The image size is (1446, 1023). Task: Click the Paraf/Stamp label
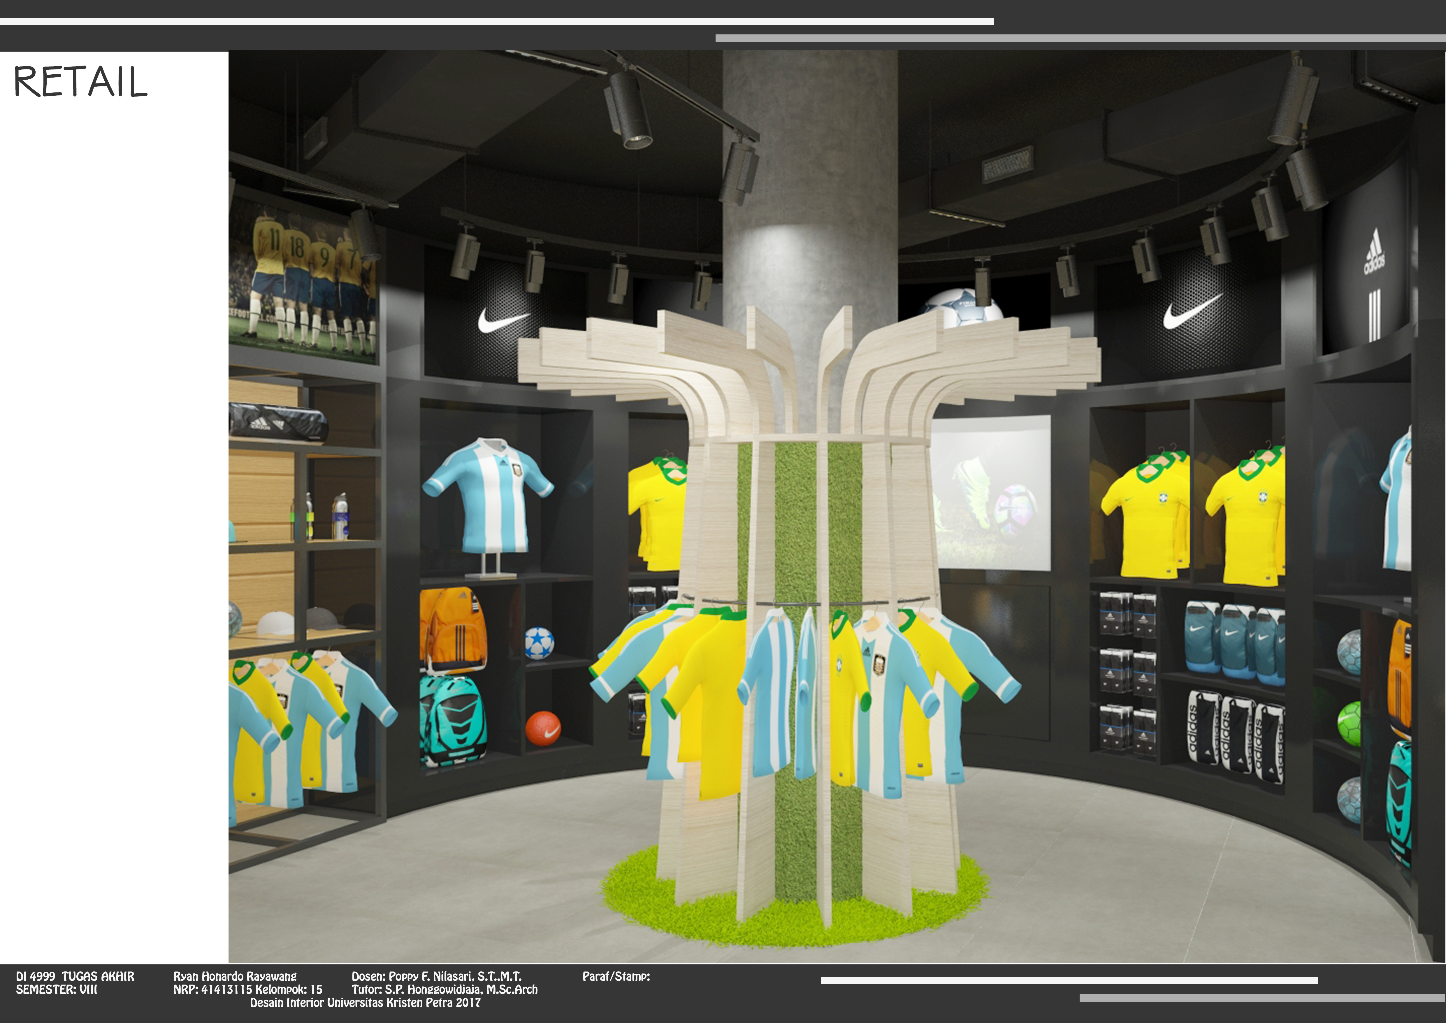click(x=616, y=976)
